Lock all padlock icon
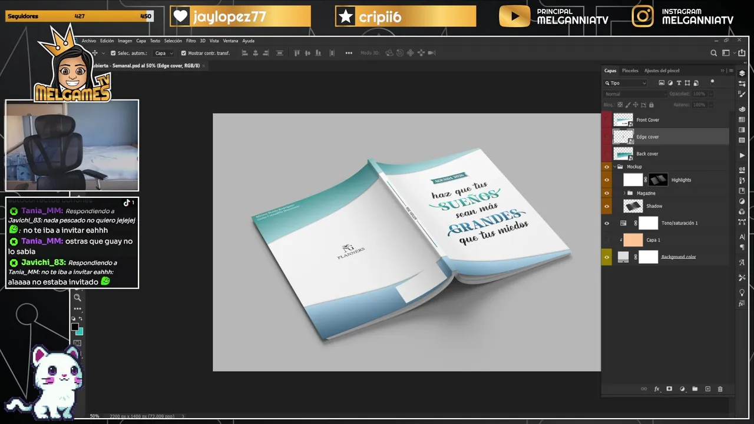 pyautogui.click(x=651, y=105)
